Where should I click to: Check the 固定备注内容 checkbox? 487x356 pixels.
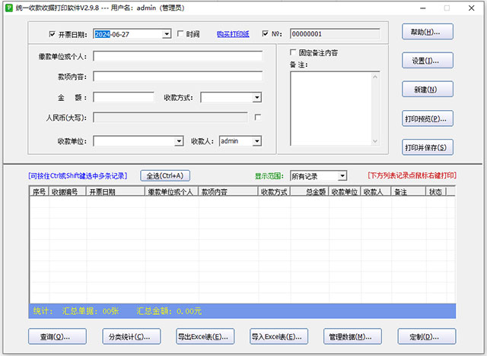click(293, 52)
